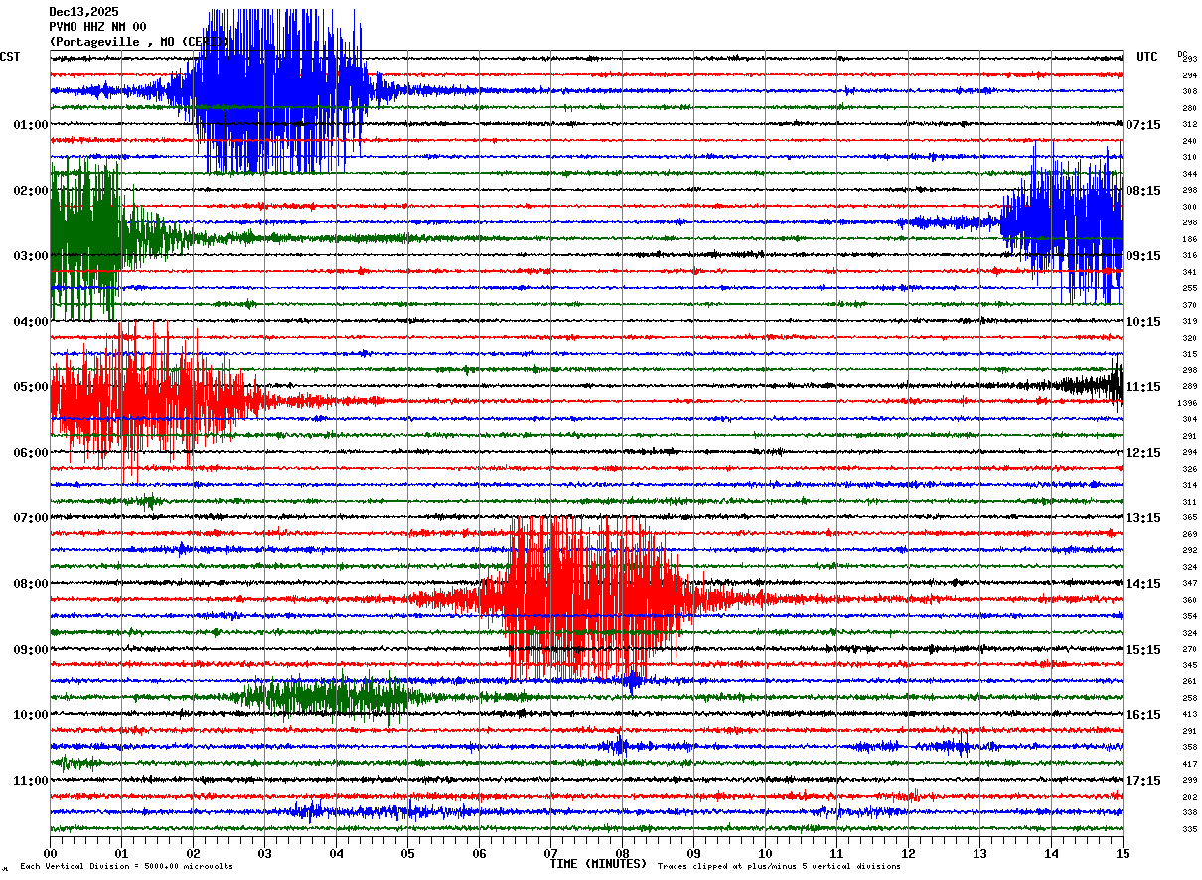Click the 13:15 UTC time label
Screen dimensions: 1202x880
[x=1143, y=518]
